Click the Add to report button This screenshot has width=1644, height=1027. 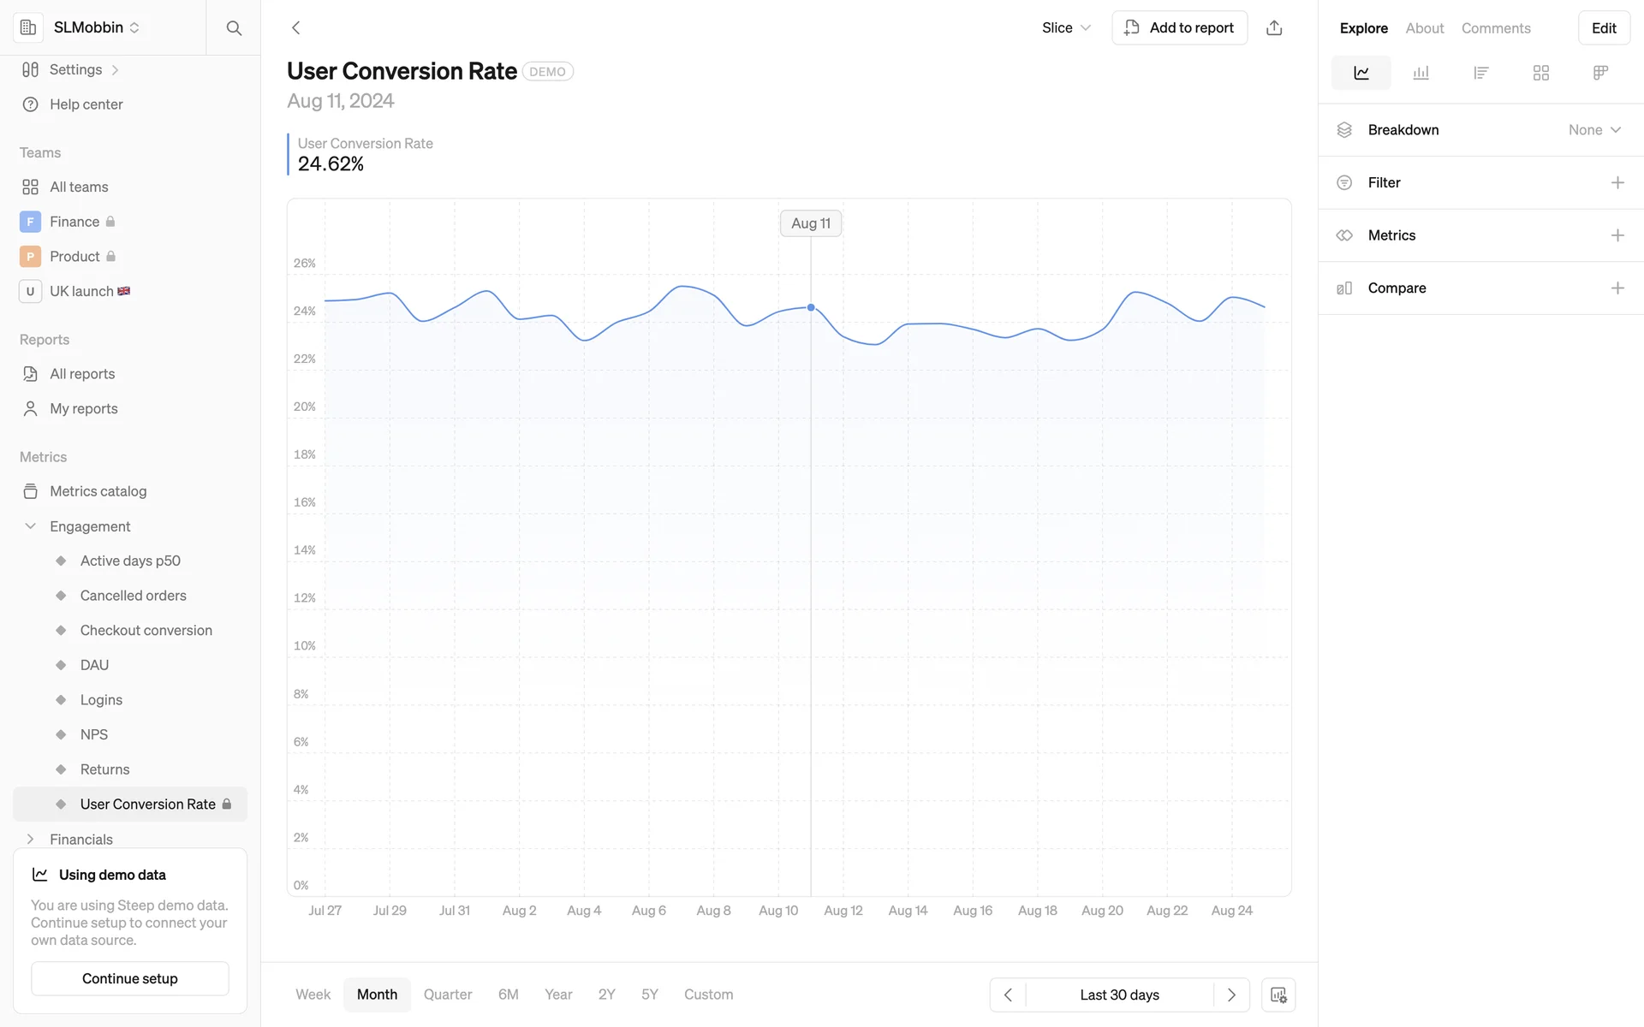(1179, 28)
